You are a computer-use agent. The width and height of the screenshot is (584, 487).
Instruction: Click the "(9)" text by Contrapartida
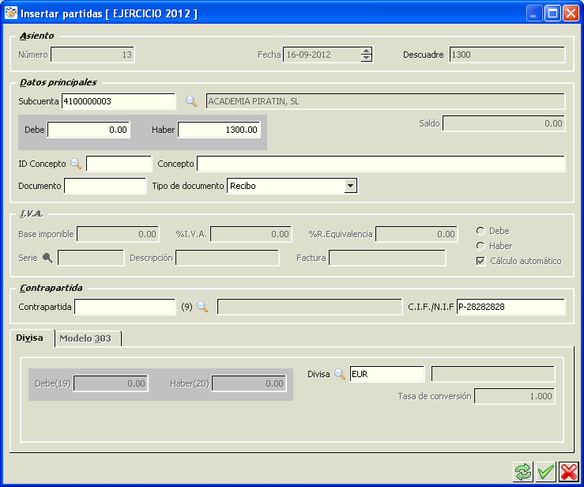[x=187, y=307]
